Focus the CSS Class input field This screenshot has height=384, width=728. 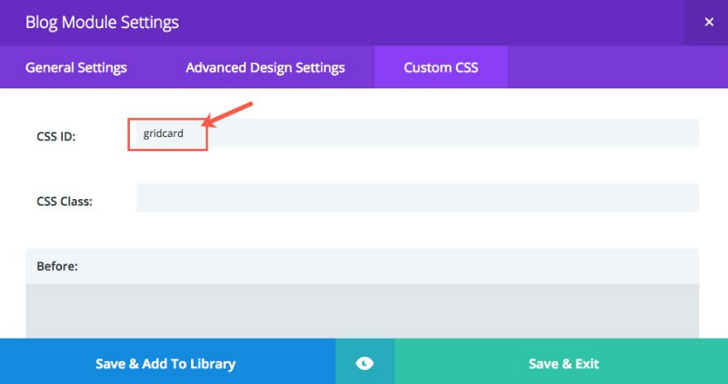pyautogui.click(x=417, y=198)
